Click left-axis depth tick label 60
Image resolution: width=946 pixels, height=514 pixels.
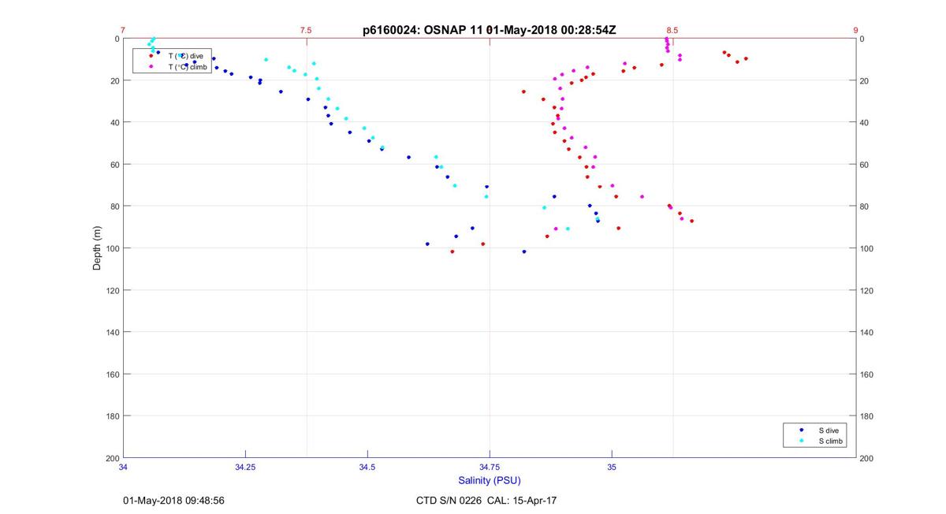coord(114,164)
